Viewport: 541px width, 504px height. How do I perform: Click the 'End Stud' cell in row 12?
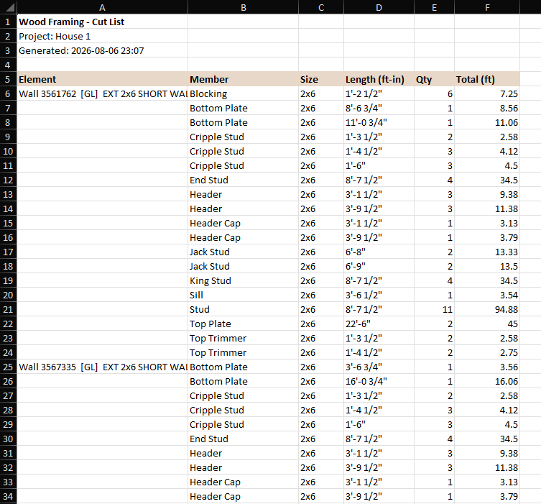pos(244,180)
